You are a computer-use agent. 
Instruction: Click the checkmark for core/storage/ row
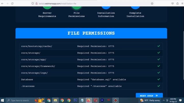click(159, 53)
